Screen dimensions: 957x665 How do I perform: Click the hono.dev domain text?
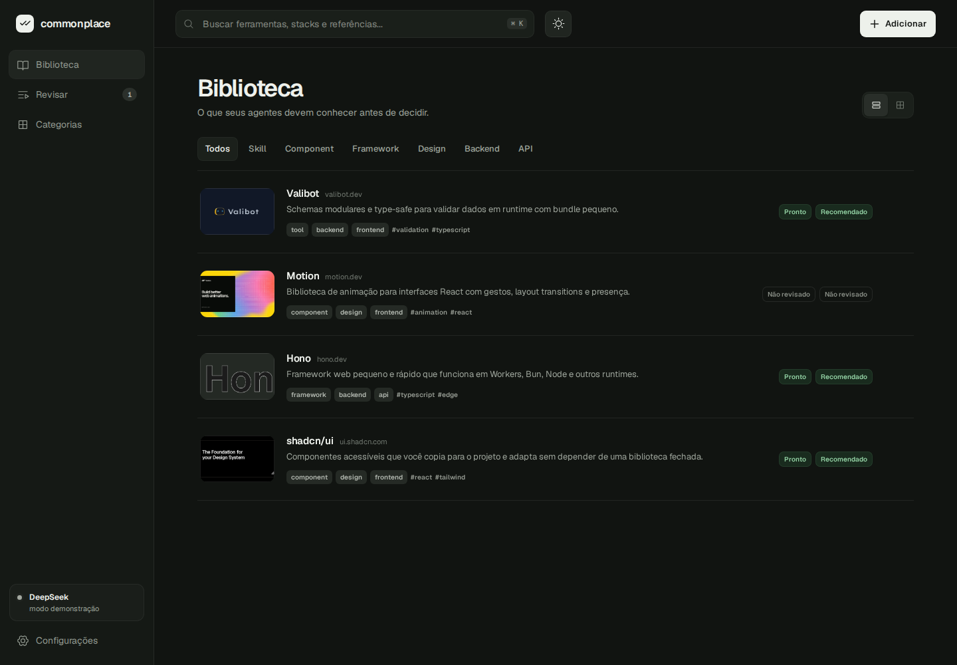pos(332,360)
